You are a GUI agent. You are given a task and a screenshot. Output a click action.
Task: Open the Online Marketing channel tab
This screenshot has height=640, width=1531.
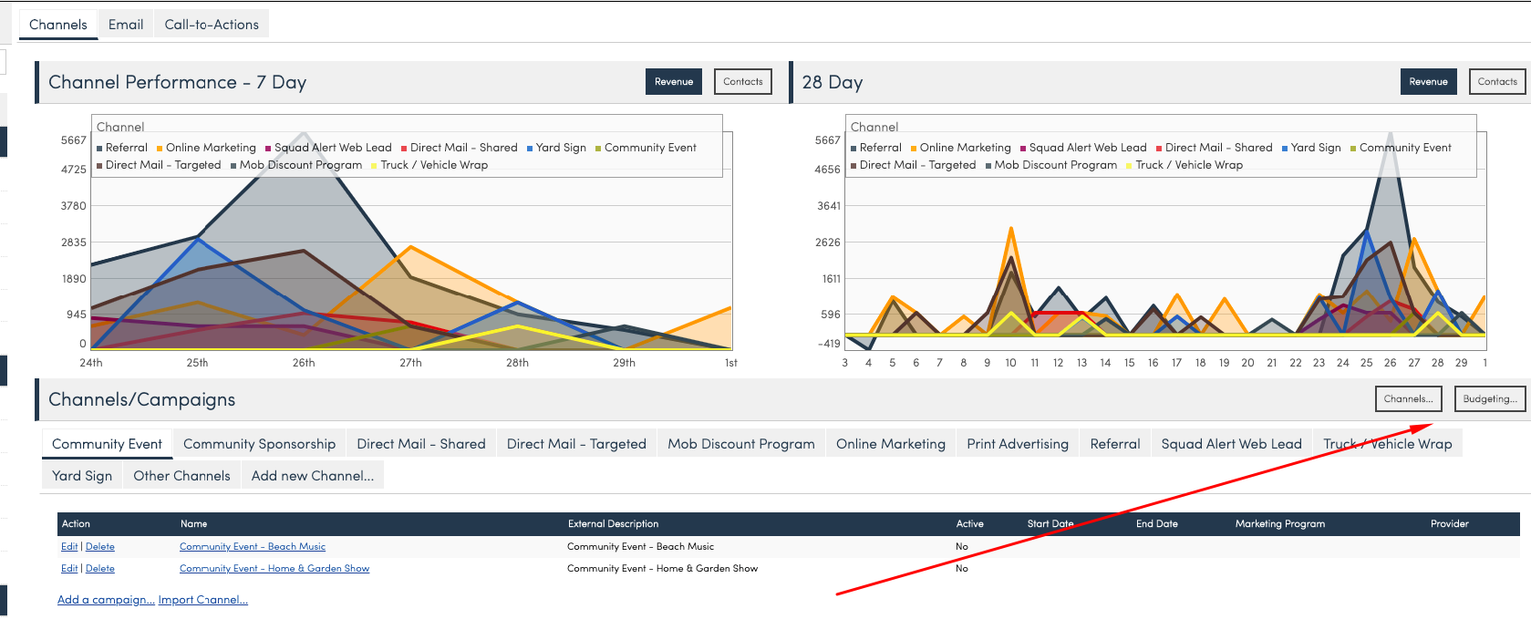click(890, 444)
